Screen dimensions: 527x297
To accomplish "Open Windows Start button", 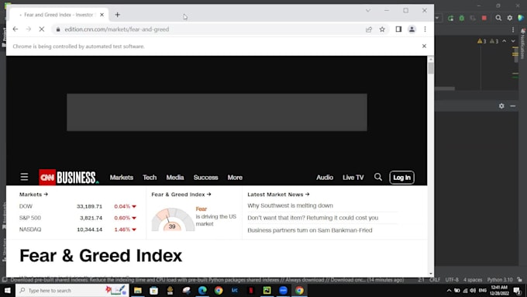I will point(8,290).
